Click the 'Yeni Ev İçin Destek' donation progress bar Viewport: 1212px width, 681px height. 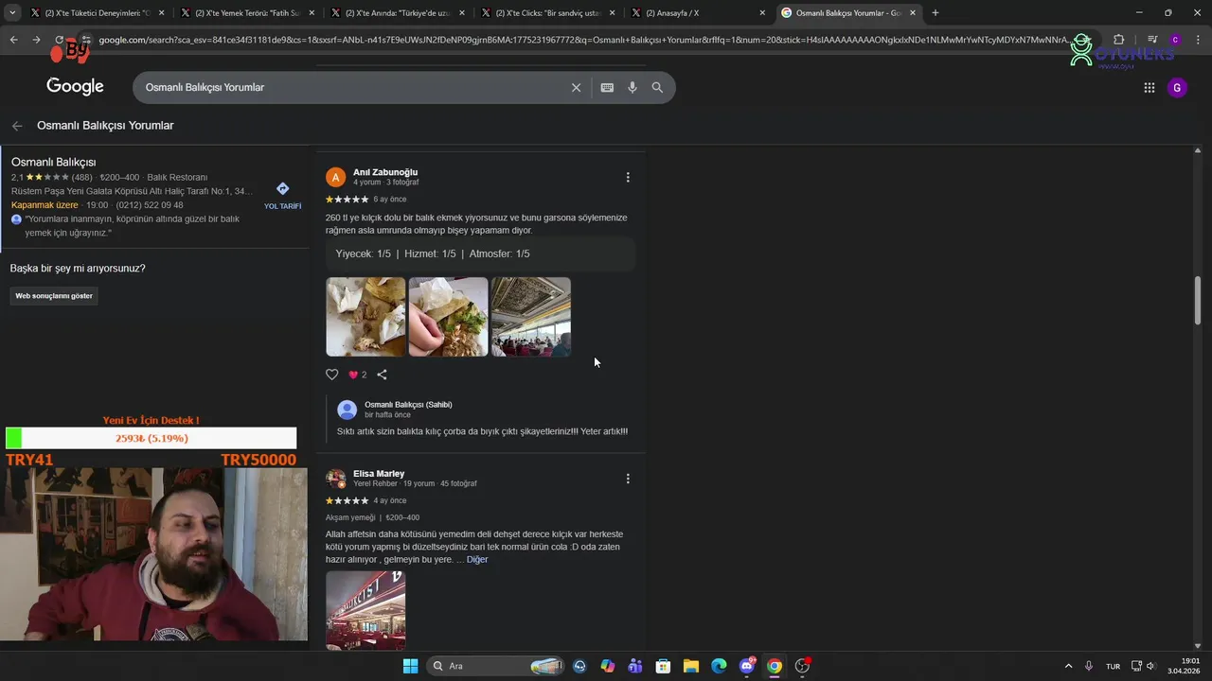(x=151, y=438)
